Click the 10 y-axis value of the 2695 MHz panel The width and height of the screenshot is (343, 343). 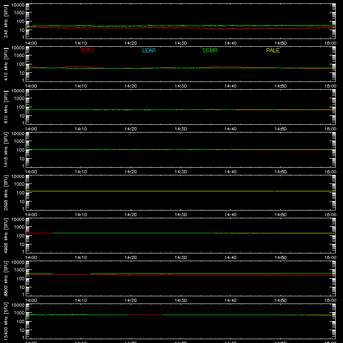click(22, 202)
